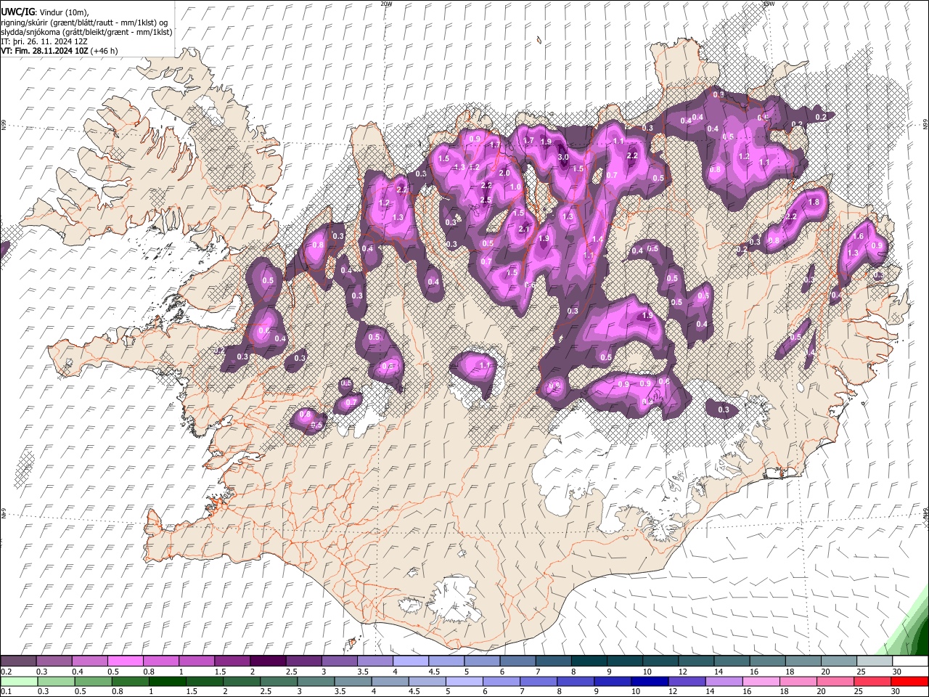Click the '3.0' precipitation value on the map
929x697 pixels.
pyautogui.click(x=562, y=157)
